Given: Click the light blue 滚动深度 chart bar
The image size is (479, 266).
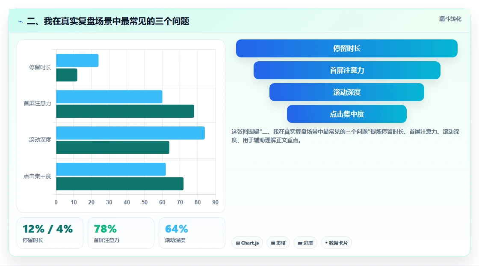Looking at the screenshot, I should click(x=130, y=133).
